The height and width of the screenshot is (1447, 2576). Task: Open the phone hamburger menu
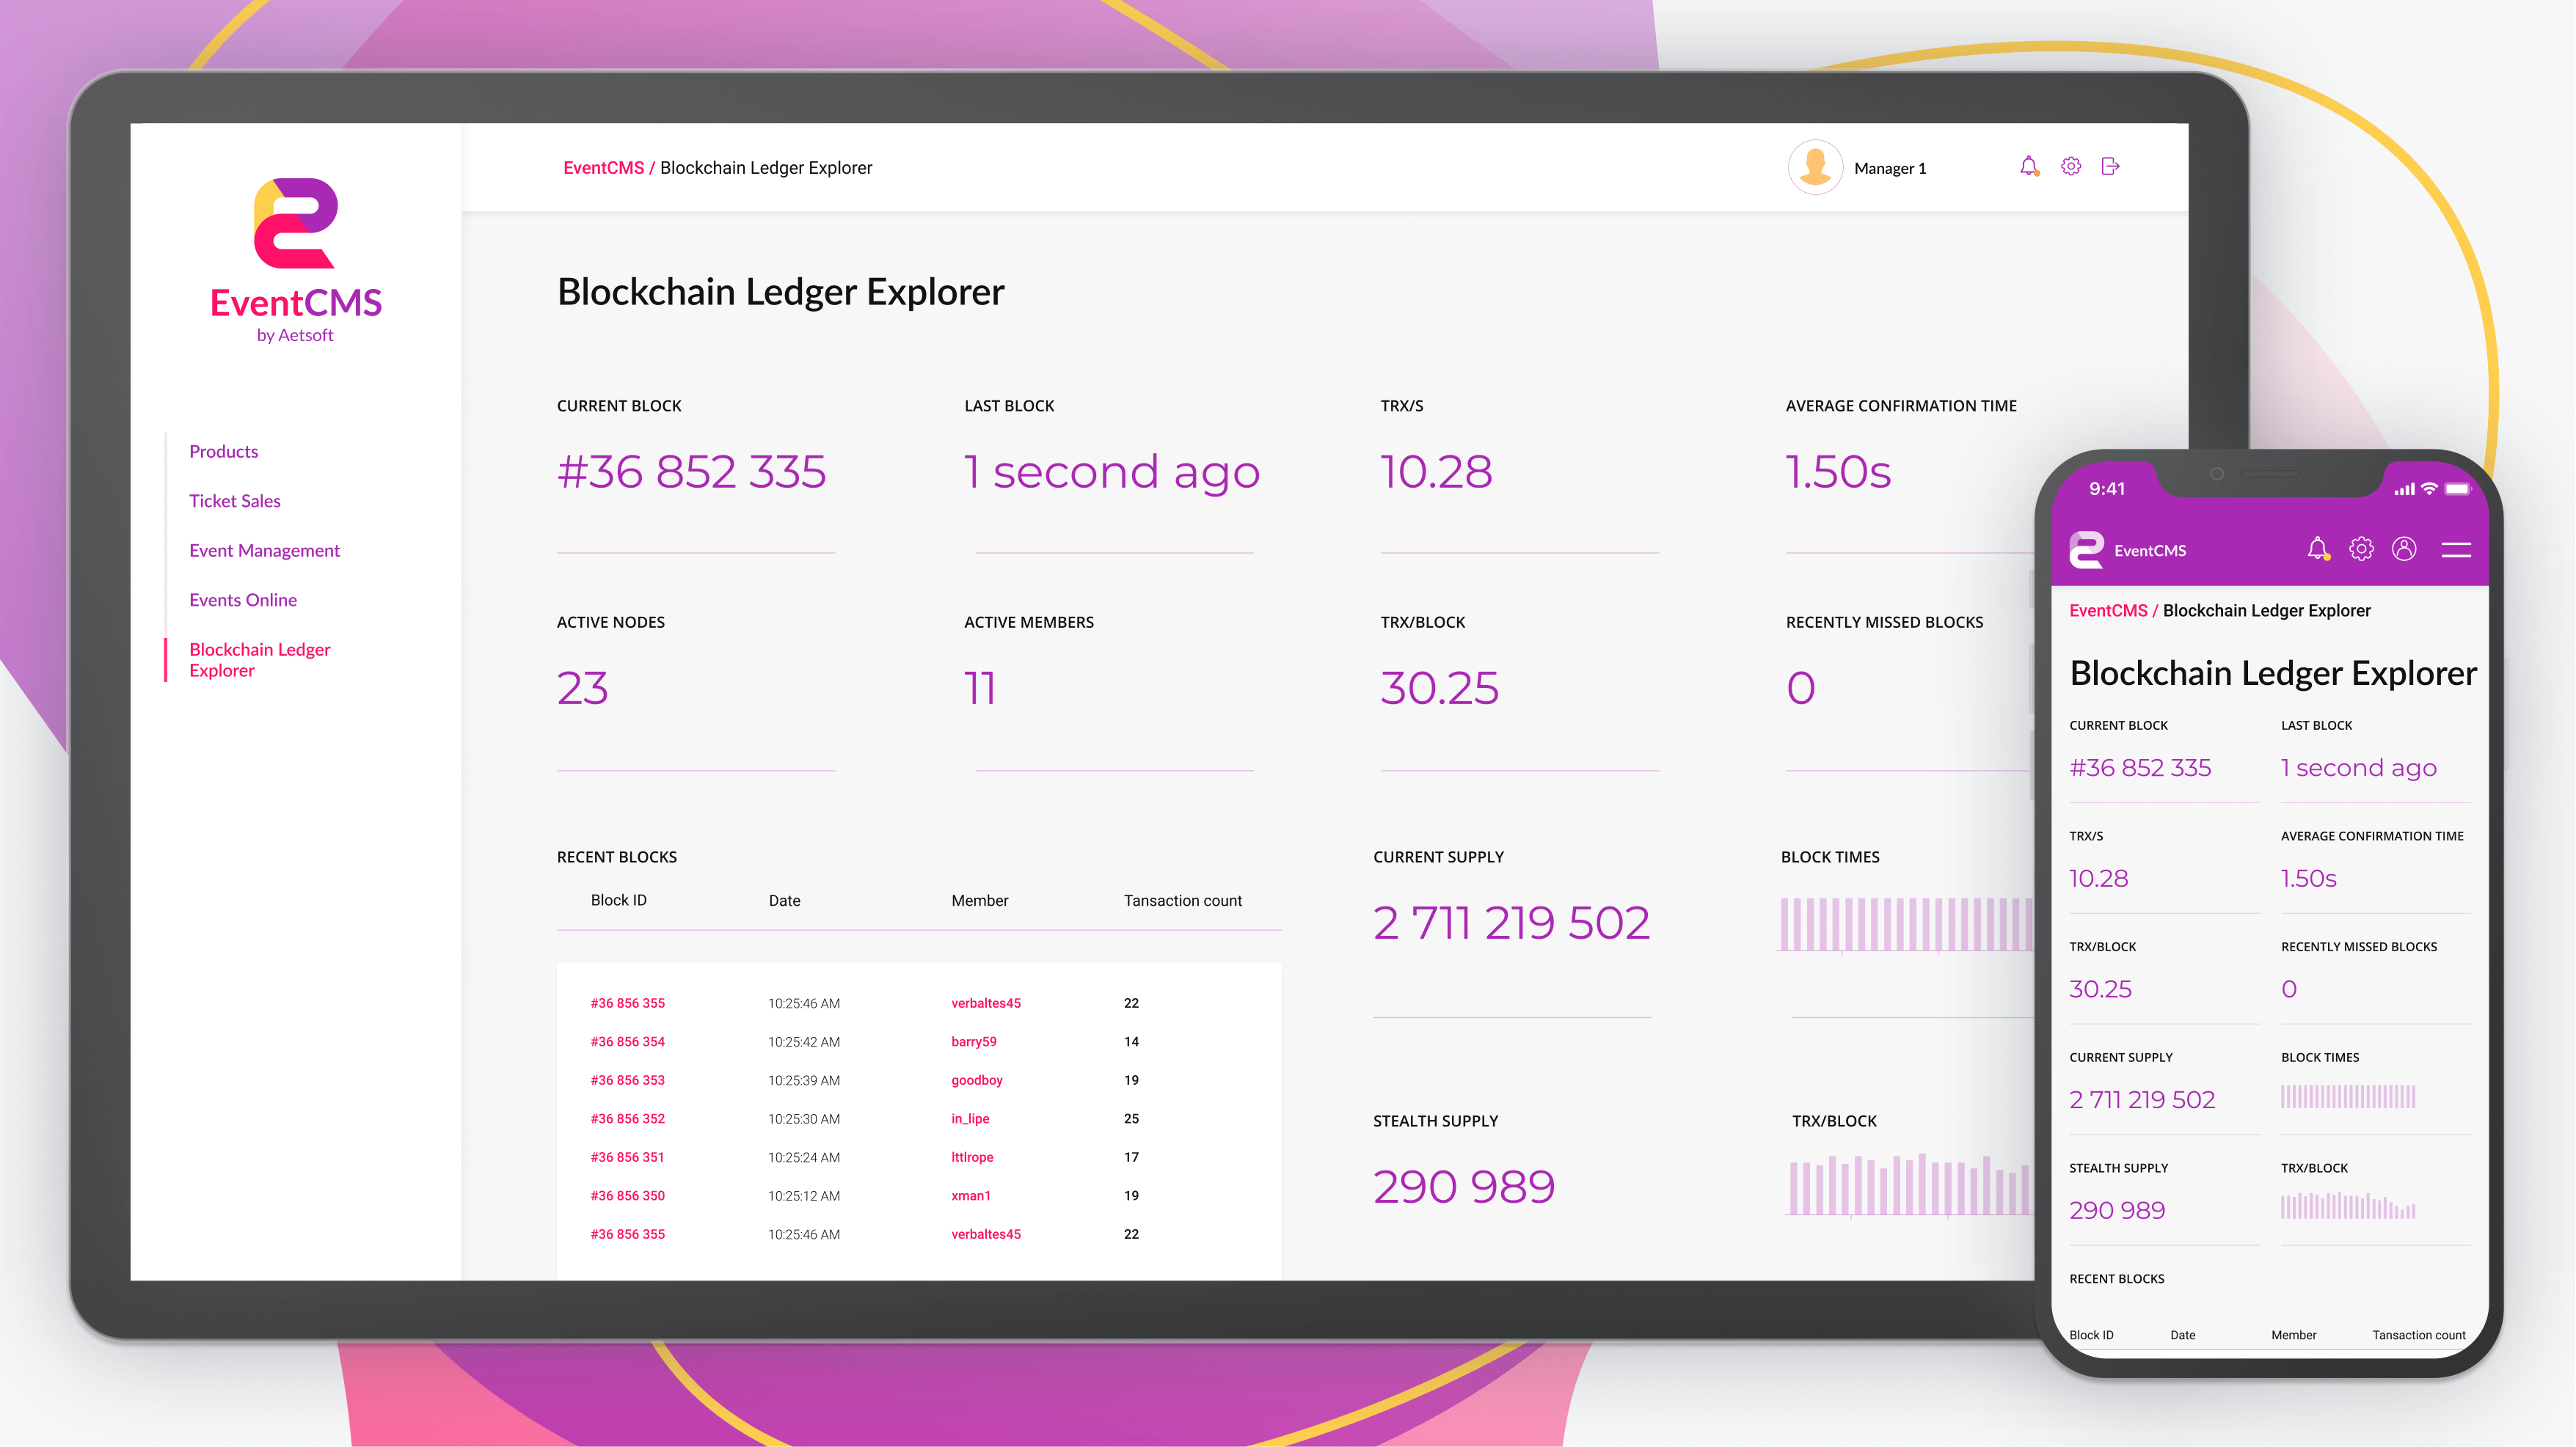coord(2456,549)
